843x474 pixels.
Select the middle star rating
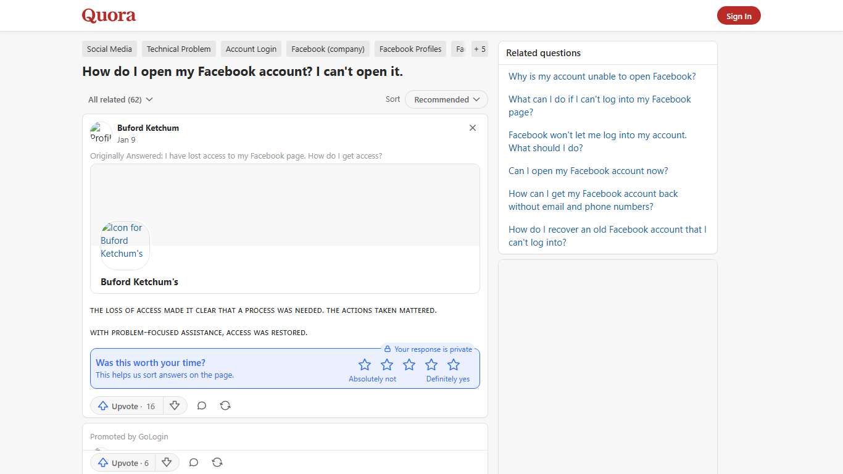coord(409,365)
